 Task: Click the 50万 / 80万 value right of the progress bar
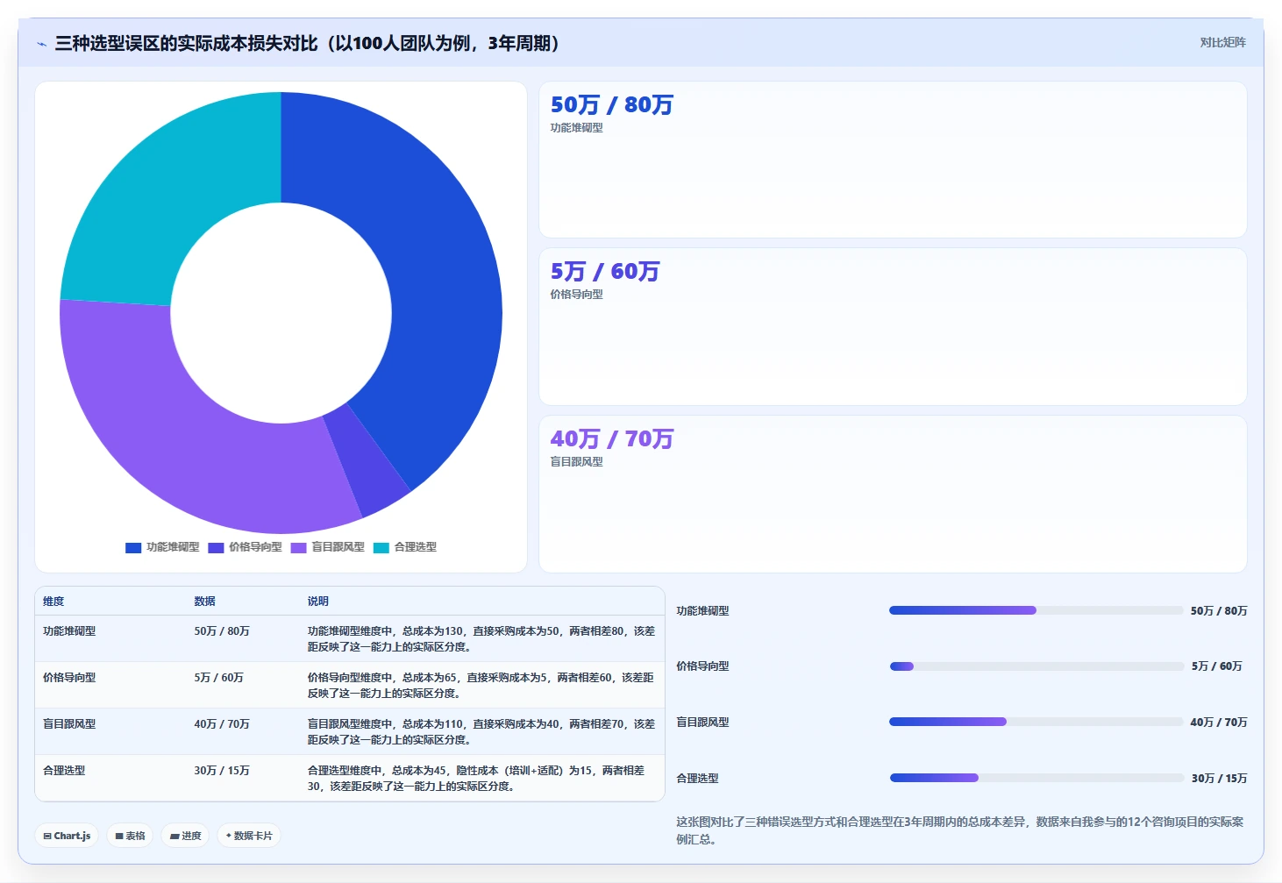click(x=1219, y=611)
